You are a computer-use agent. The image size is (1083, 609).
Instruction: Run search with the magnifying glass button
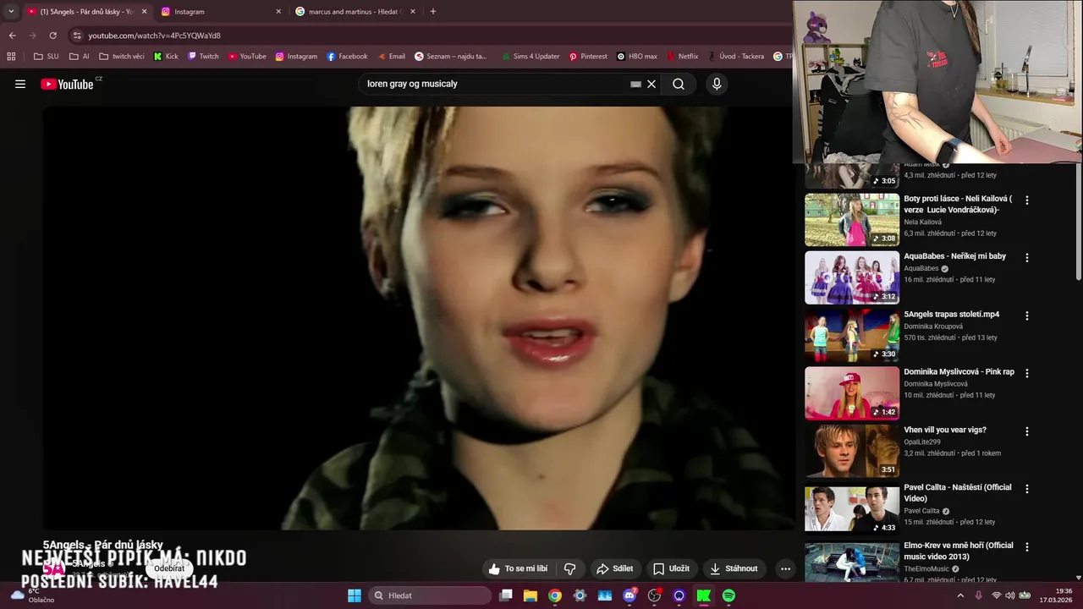[679, 84]
